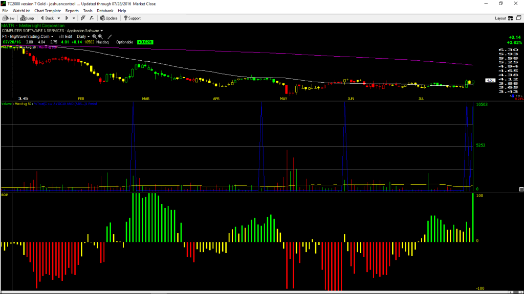
Task: Click the BOP indicator label
Action: 5,194
